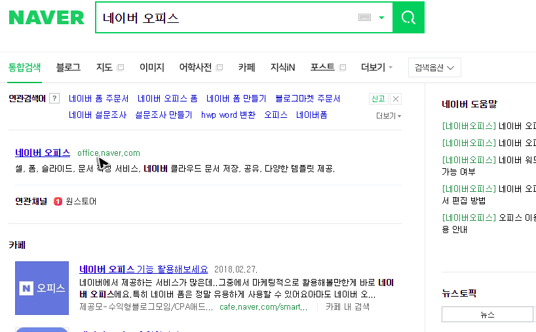
Task: Click the 뉴스토픽 heading
Action: 459,293
